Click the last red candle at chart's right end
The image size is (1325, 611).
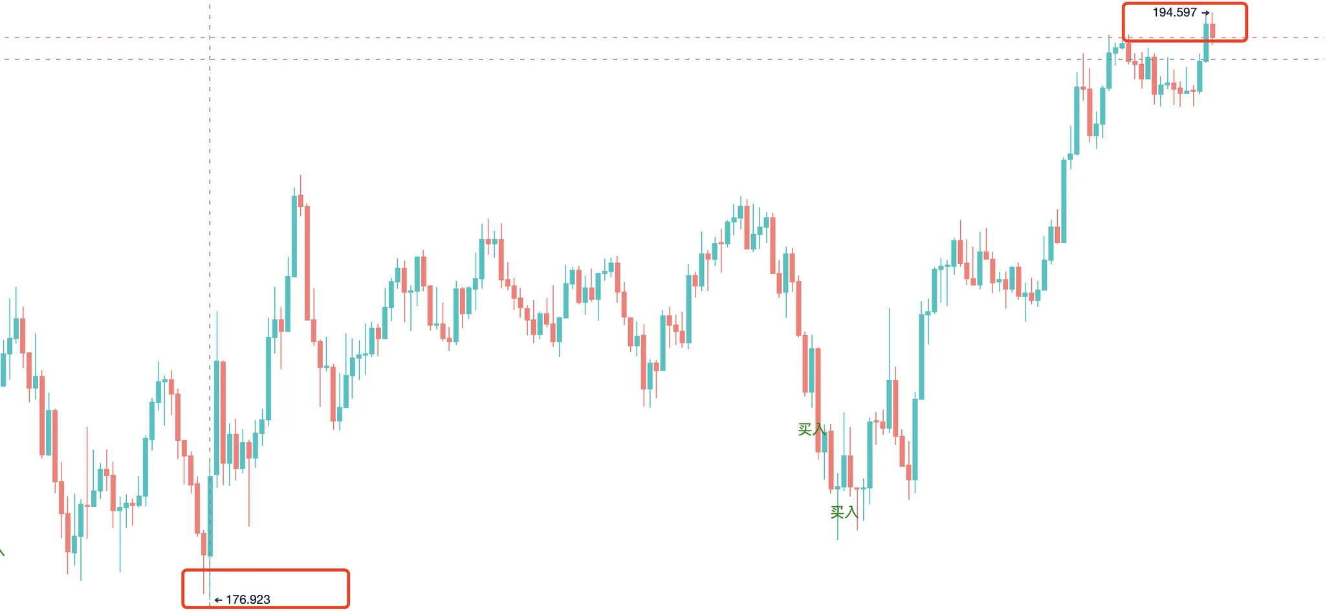(1212, 30)
